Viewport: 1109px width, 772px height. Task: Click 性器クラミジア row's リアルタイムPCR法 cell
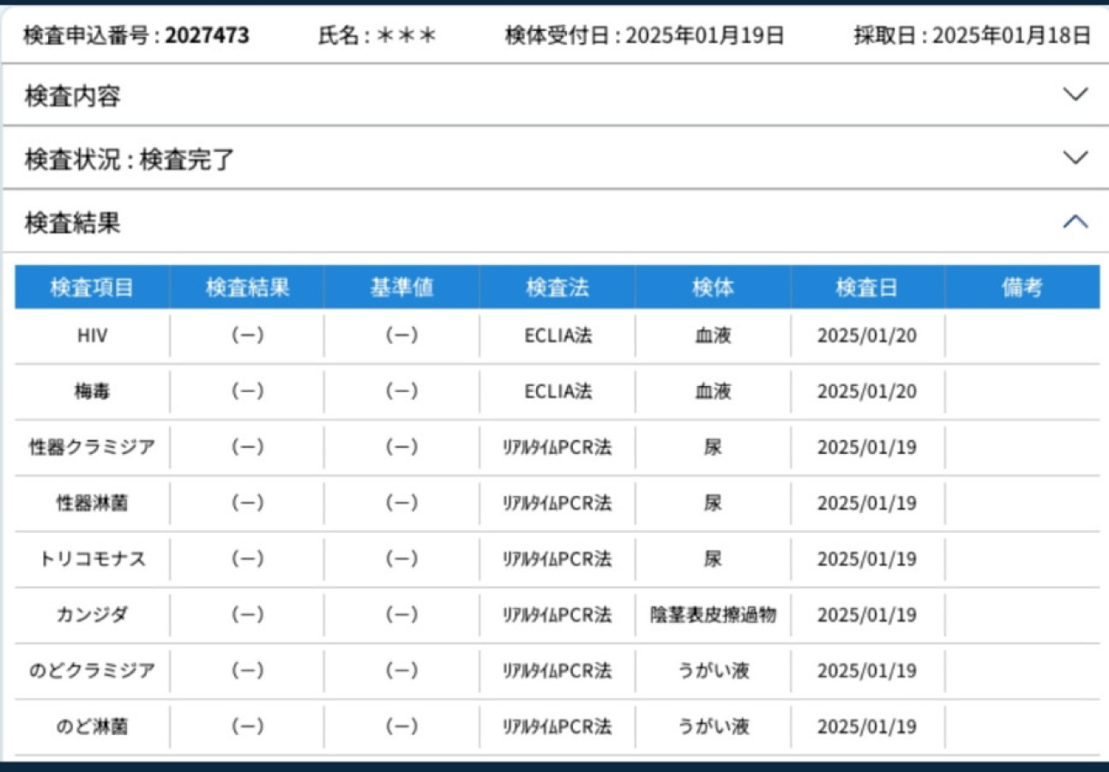[558, 447]
